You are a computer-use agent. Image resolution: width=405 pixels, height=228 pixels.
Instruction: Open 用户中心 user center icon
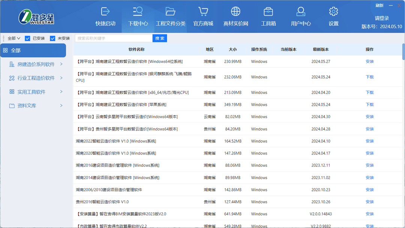click(300, 16)
